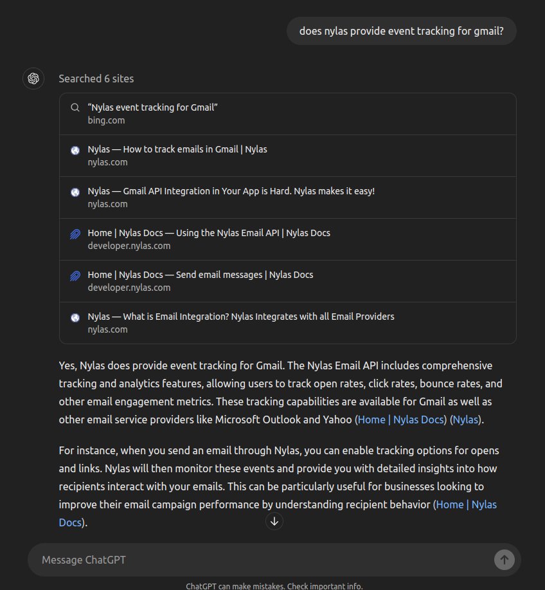
Task: Open Nylas — How to track emails in Gmail result
Action: pos(287,156)
